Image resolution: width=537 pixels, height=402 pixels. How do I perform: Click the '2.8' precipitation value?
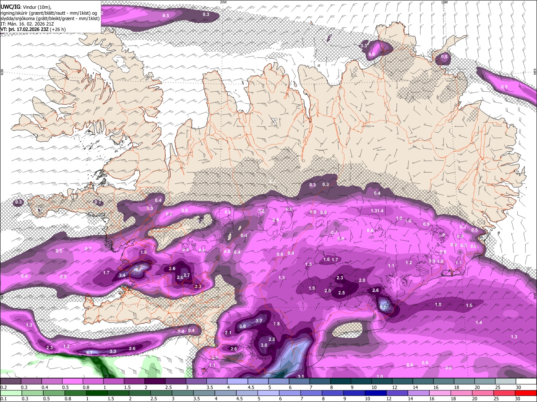coord(272,339)
